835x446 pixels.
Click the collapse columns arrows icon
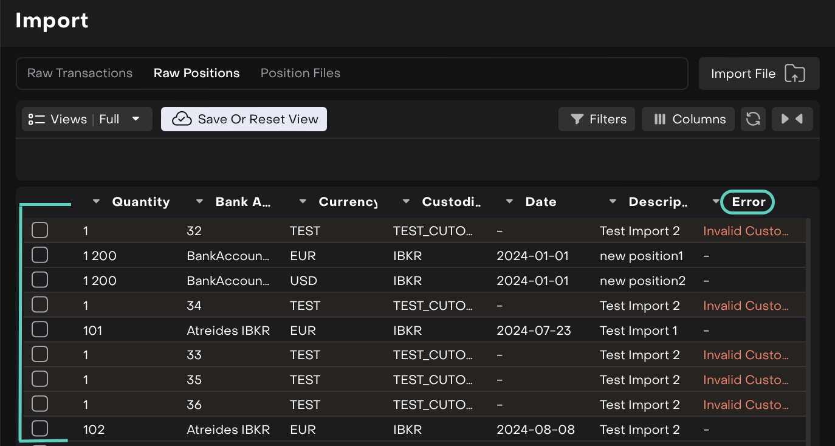[792, 119]
